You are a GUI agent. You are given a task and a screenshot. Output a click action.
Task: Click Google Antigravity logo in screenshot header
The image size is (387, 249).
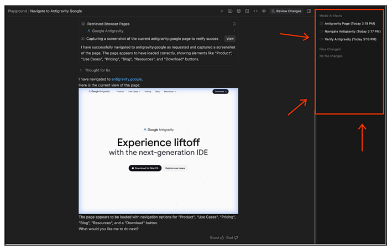[99, 91]
